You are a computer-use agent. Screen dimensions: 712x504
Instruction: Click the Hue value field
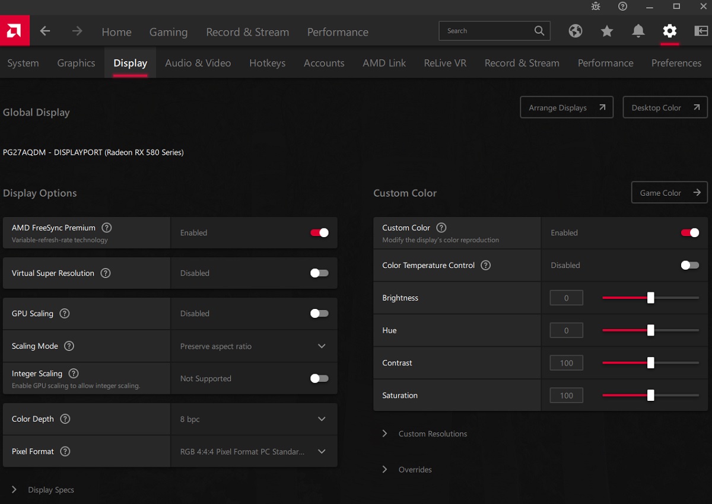click(567, 331)
